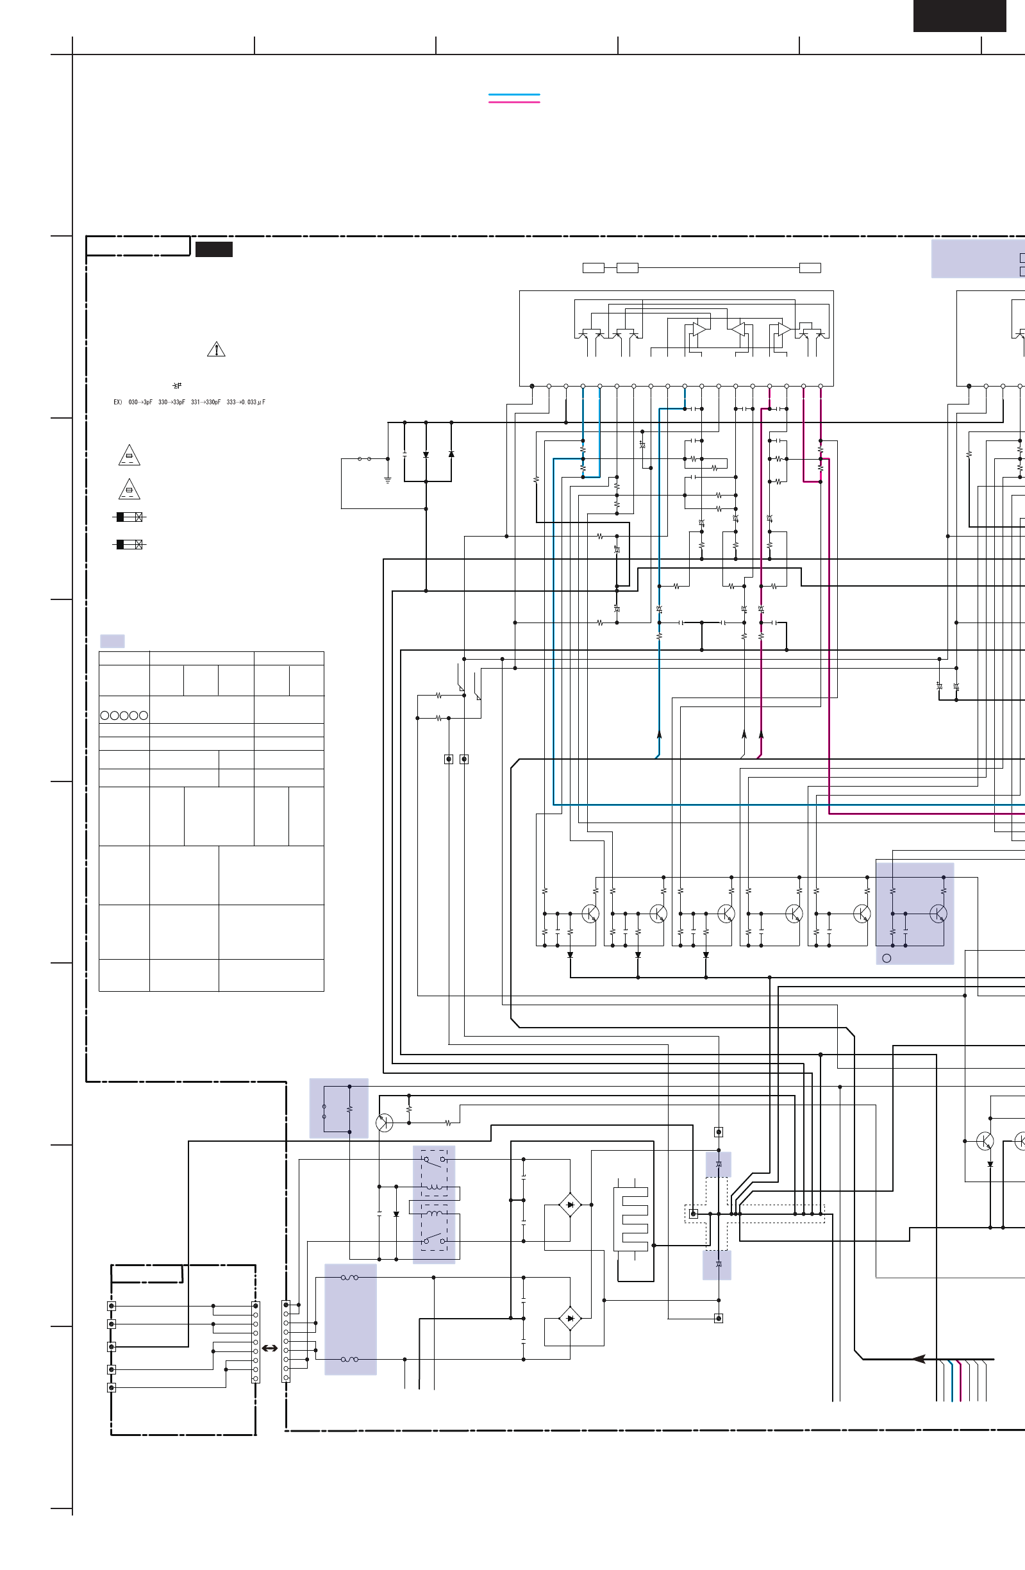Click the warning triangle with exclamation mark
The image size is (1025, 1570).
click(x=216, y=349)
